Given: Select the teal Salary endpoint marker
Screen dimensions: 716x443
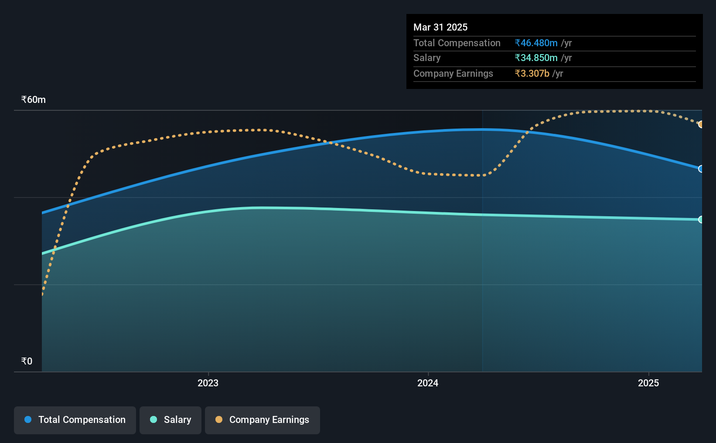Looking at the screenshot, I should [x=701, y=219].
